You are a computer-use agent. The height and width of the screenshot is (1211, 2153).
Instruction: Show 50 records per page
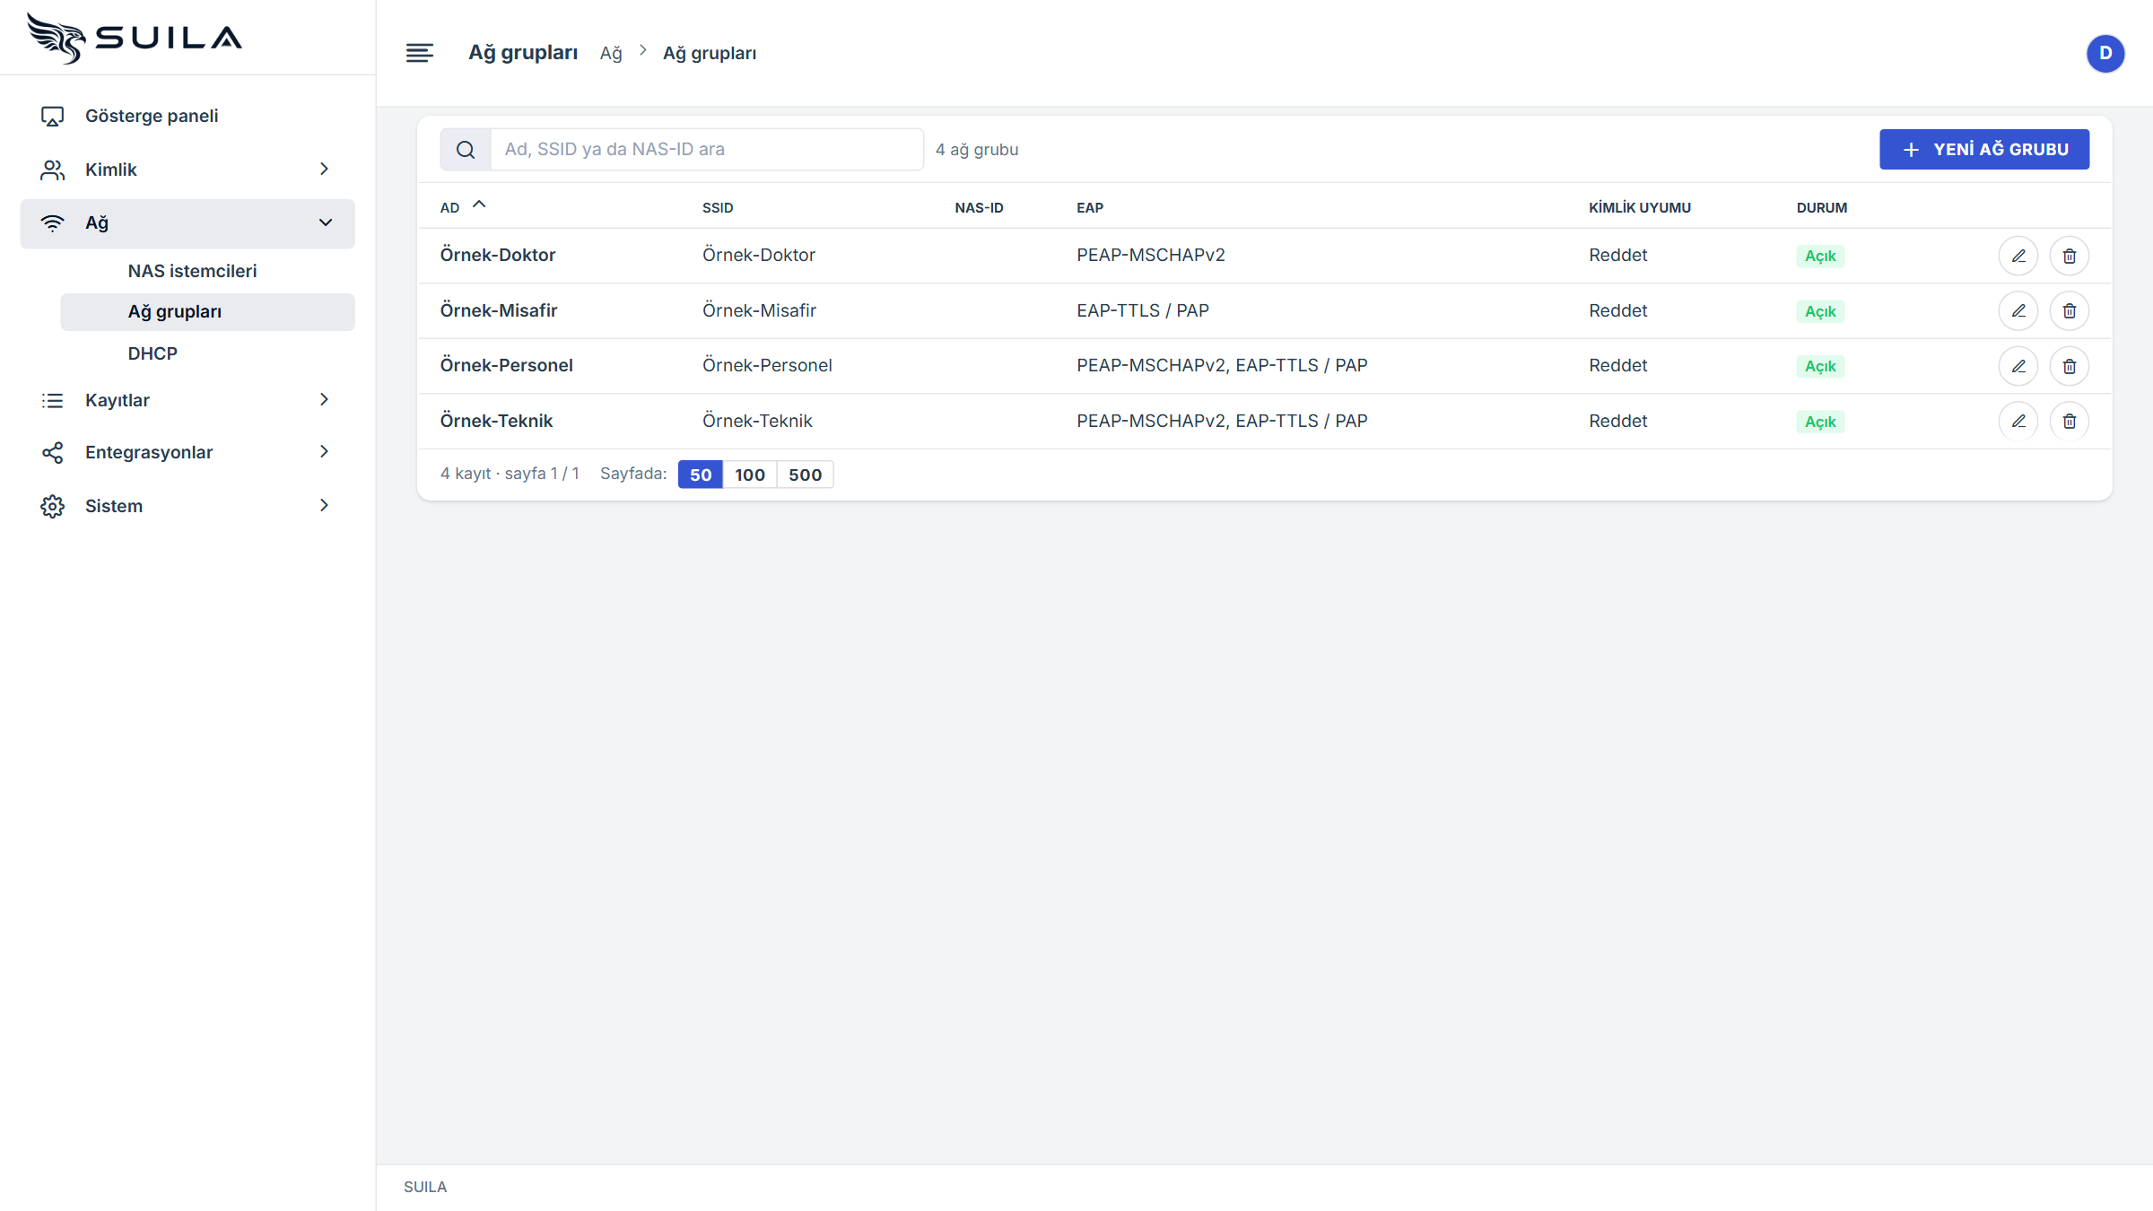[700, 475]
